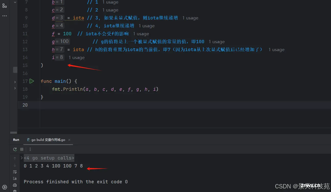Click the '= 8' inlay hint after i
The width and height of the screenshot is (331, 192).
[x=59, y=57]
